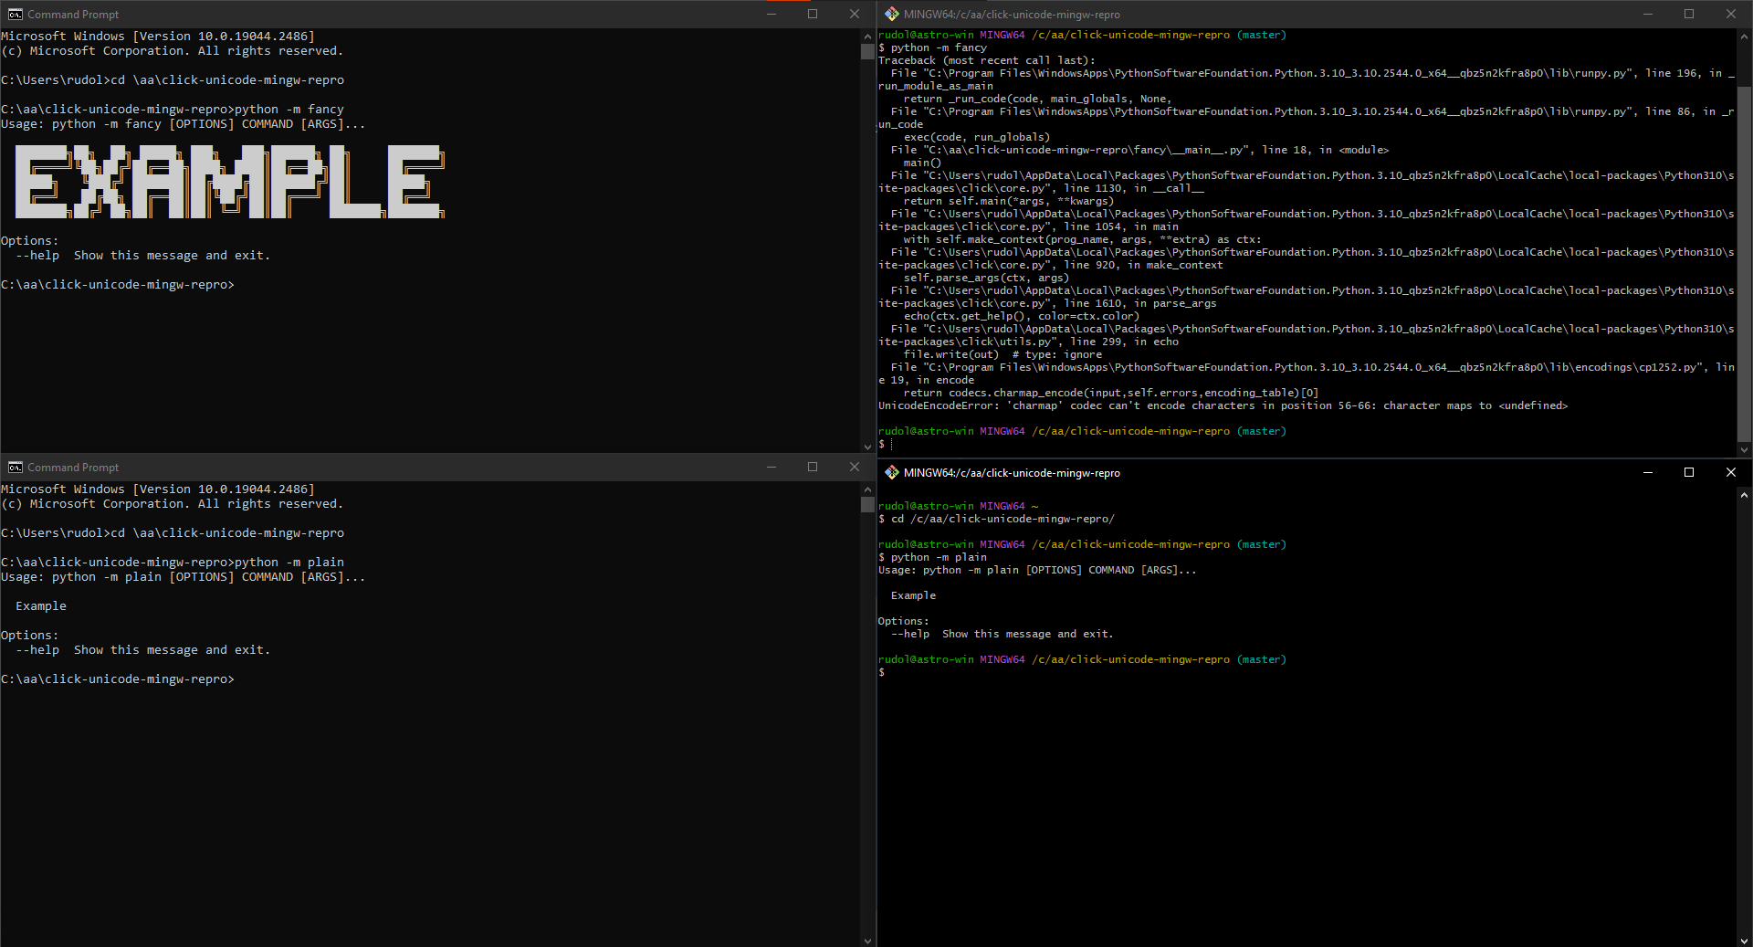Minimize the bottom-right MINGW64 window
This screenshot has height=947, width=1753.
(1648, 473)
